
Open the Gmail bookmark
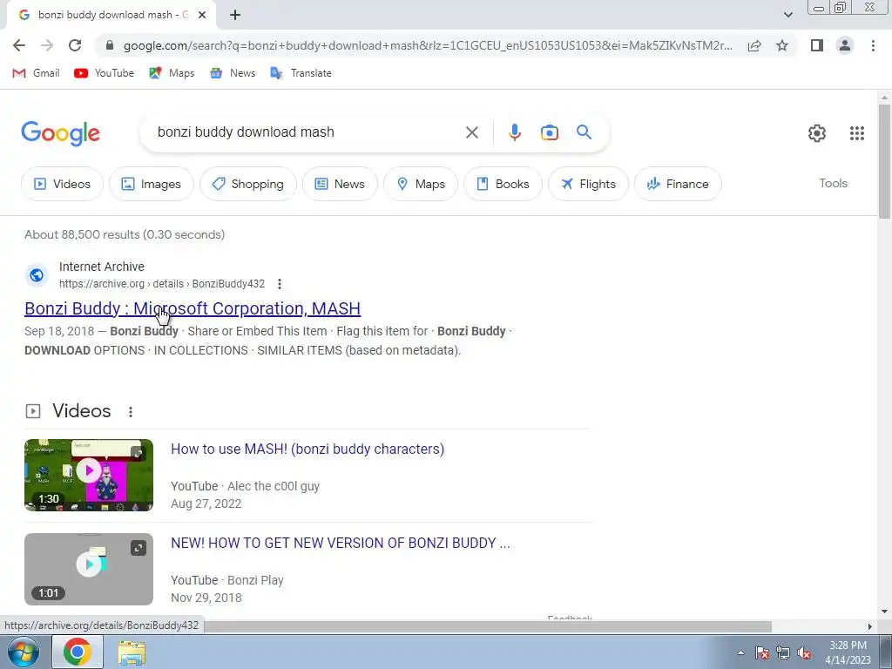(x=36, y=73)
